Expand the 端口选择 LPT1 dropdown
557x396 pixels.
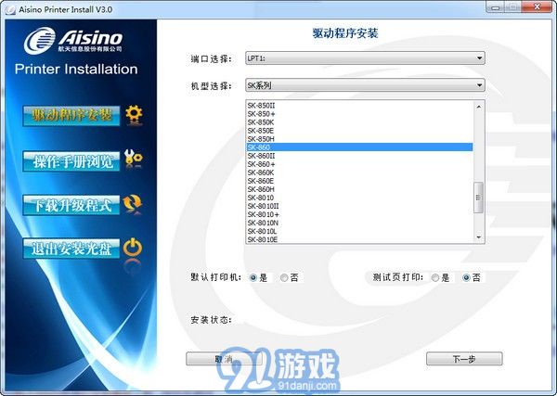(365, 58)
